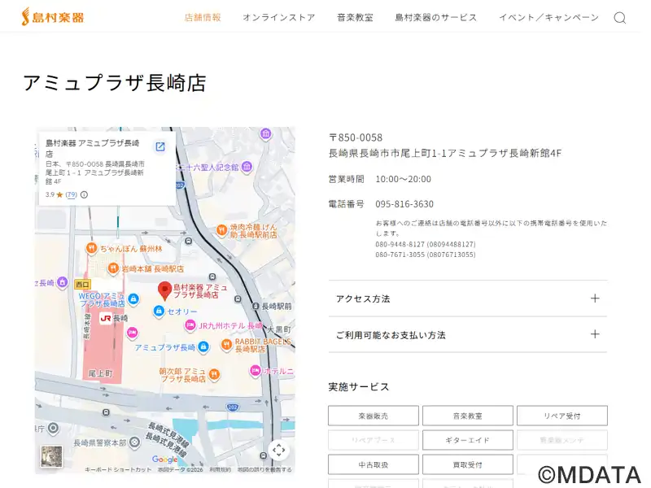The height and width of the screenshot is (488, 651).
Task: Open the 79 reviews link
Action: coord(72,195)
